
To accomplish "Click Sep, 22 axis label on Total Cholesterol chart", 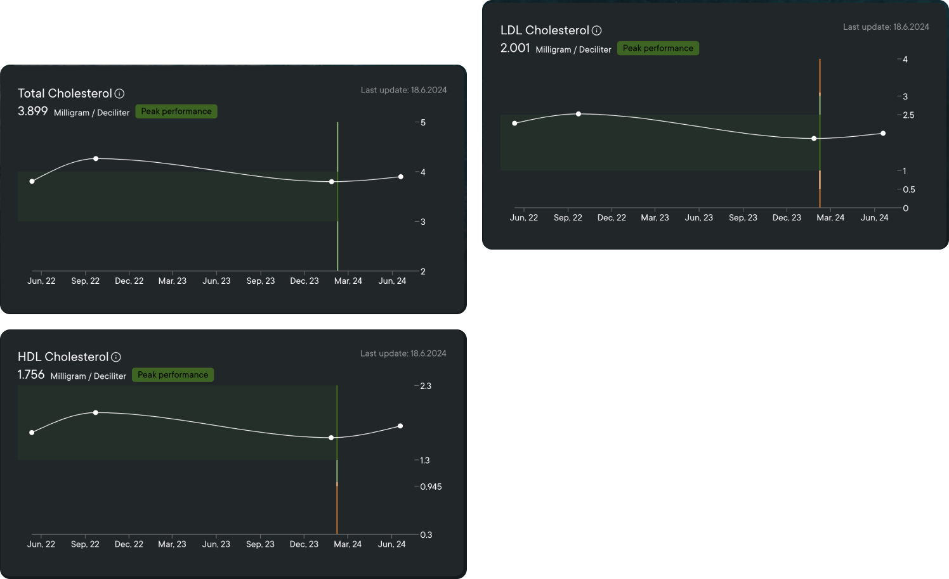I will pos(85,281).
